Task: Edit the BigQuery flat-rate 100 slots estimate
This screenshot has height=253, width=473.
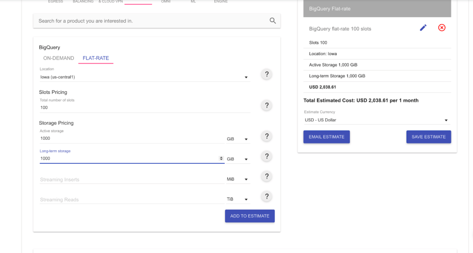Action: point(423,28)
